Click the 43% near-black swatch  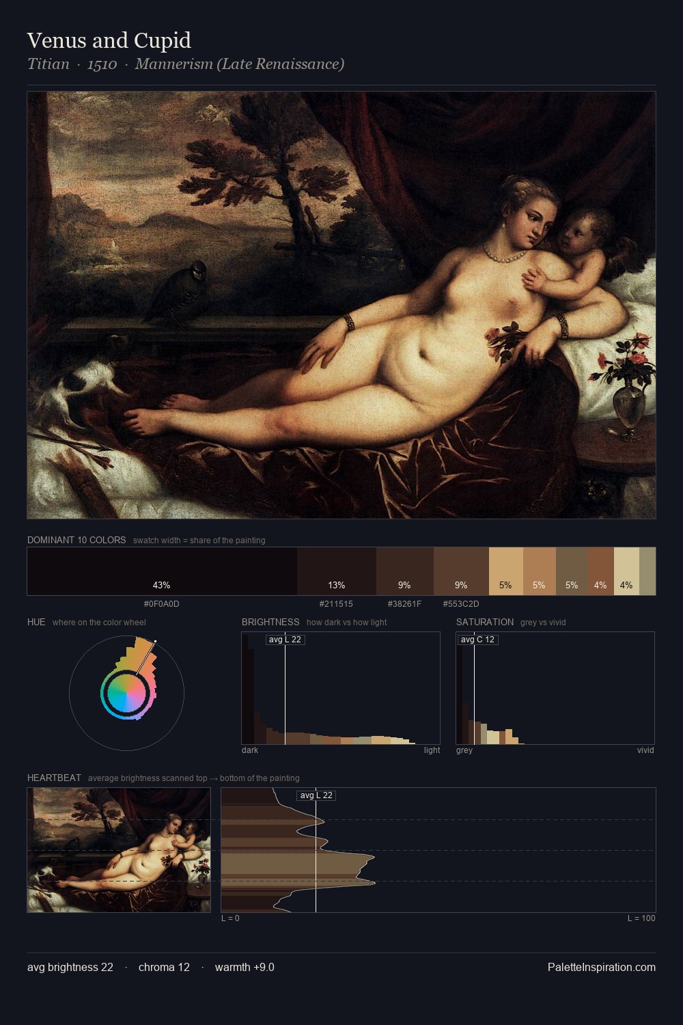click(x=162, y=571)
